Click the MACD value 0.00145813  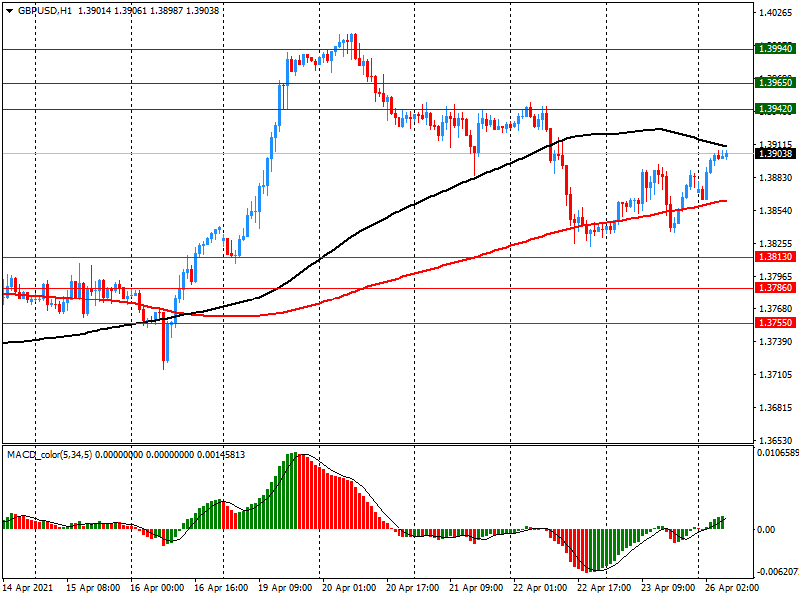(x=221, y=455)
